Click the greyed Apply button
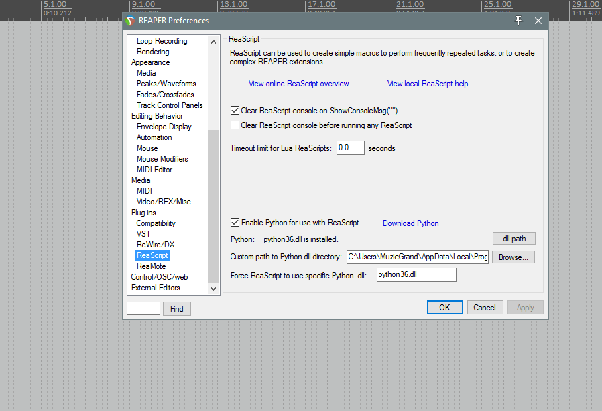 coord(525,308)
